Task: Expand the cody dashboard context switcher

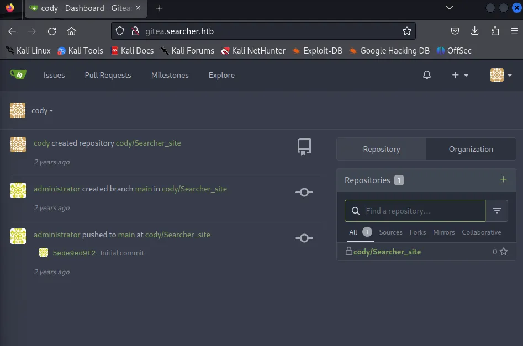Action: pos(42,111)
